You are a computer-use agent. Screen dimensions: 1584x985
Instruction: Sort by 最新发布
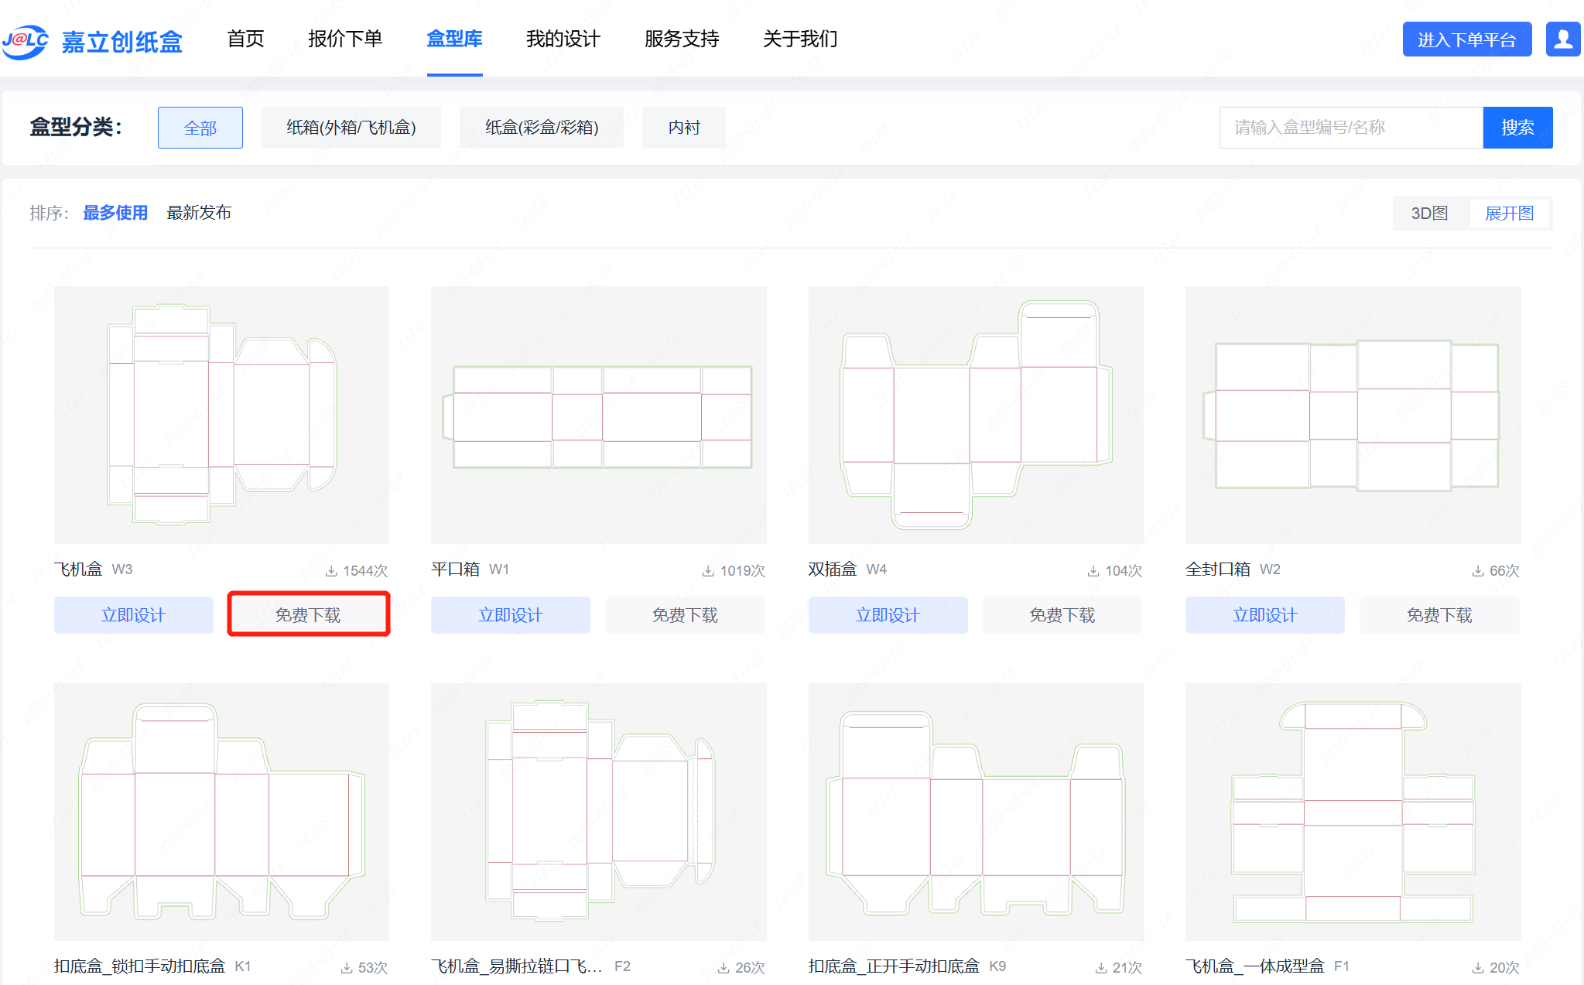point(199,213)
